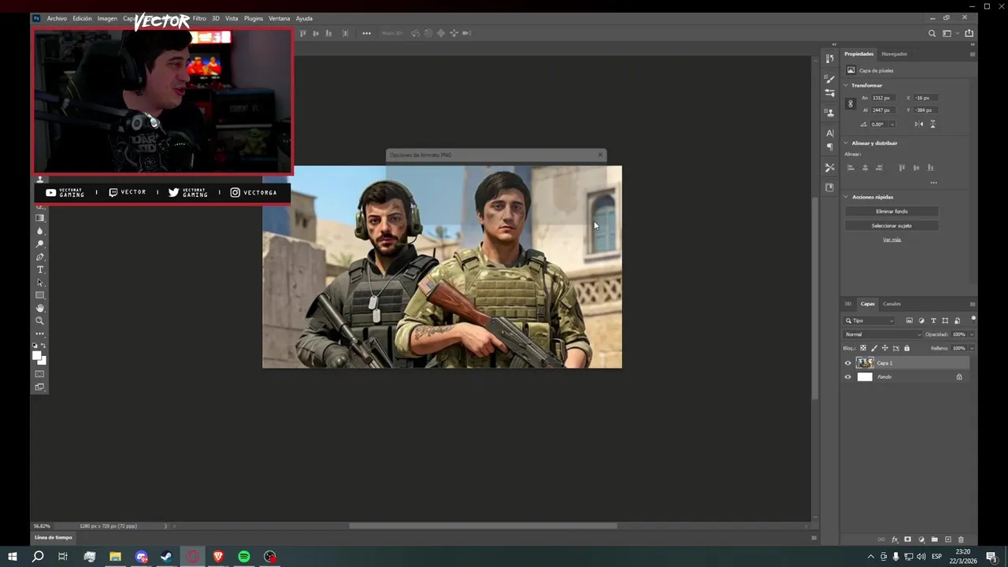The image size is (1008, 567).
Task: Open more align options three dots
Action: point(933,183)
